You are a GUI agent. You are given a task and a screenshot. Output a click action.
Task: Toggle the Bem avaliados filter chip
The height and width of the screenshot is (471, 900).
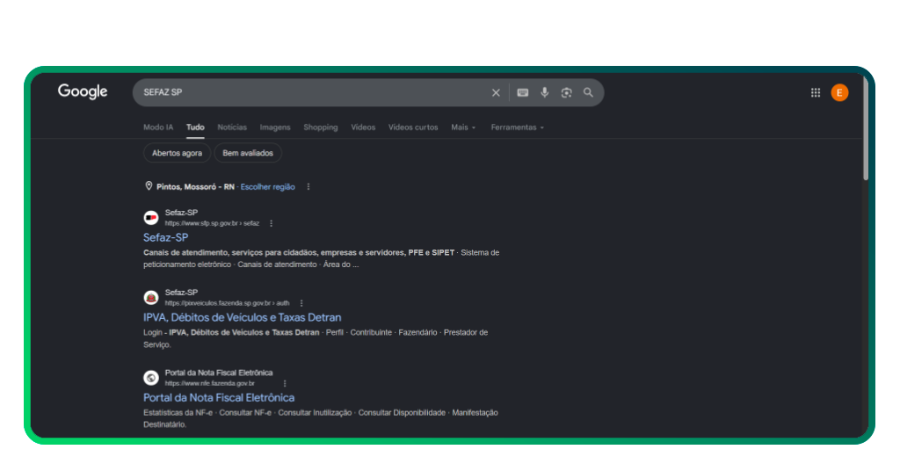tap(248, 153)
